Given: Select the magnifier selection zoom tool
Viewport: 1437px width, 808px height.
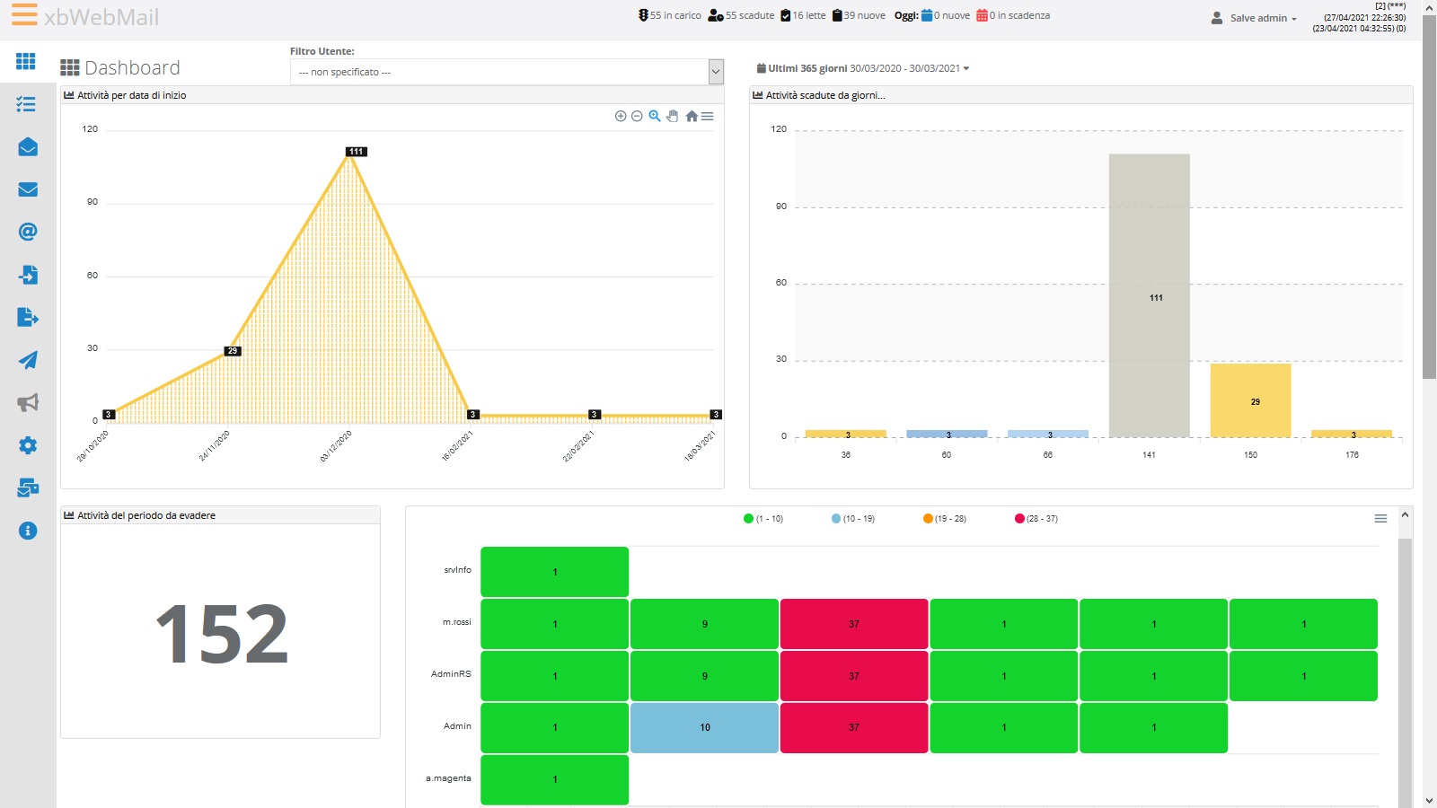Looking at the screenshot, I should point(655,116).
